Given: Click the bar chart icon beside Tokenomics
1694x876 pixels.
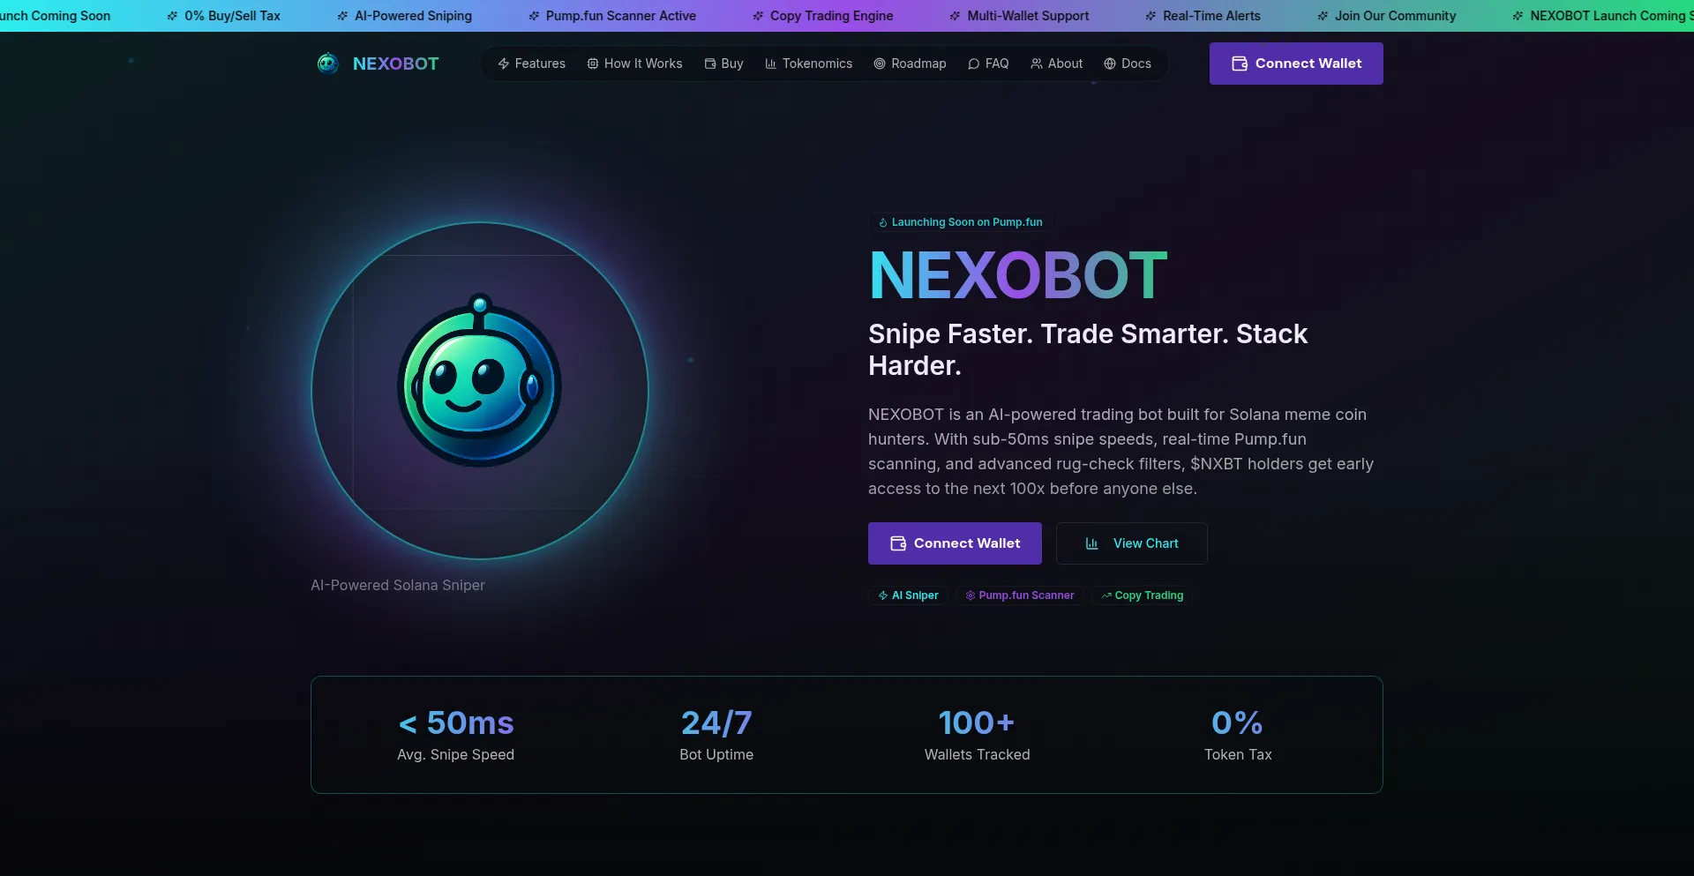Looking at the screenshot, I should 770,64.
